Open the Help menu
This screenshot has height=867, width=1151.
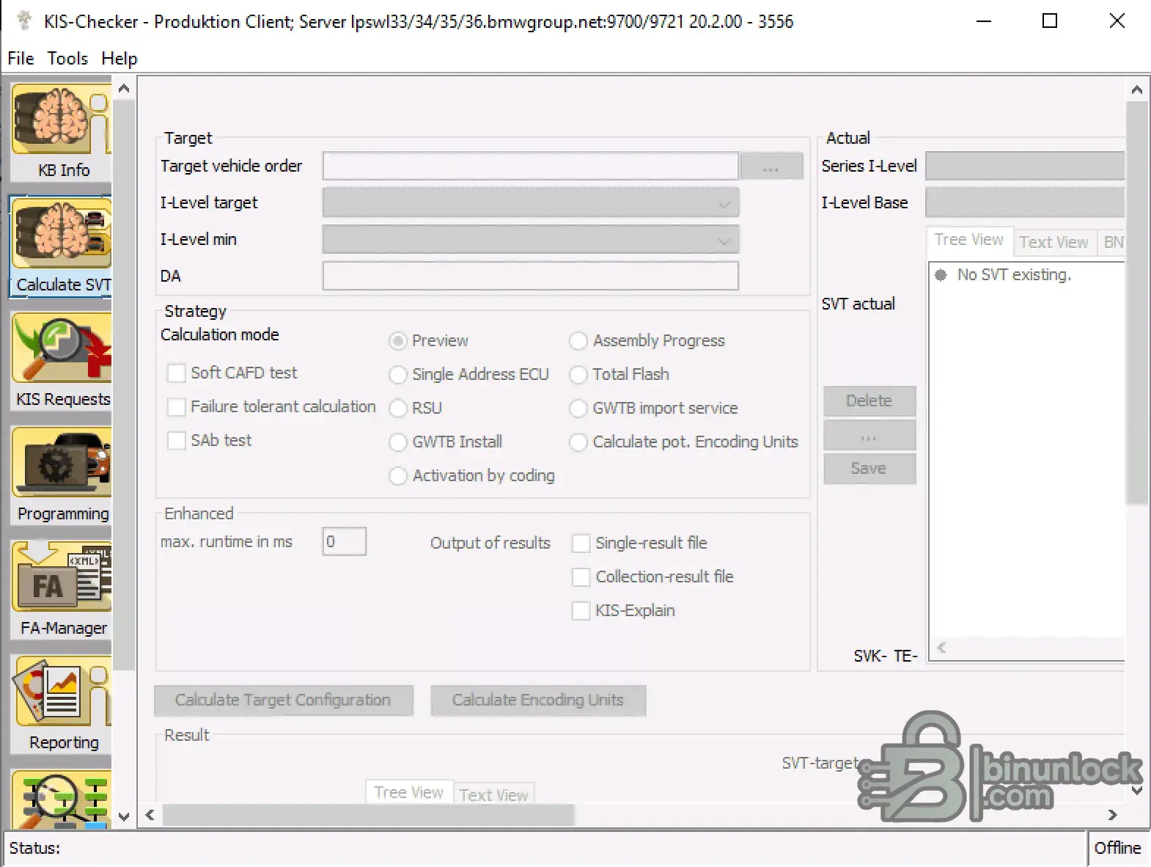119,58
